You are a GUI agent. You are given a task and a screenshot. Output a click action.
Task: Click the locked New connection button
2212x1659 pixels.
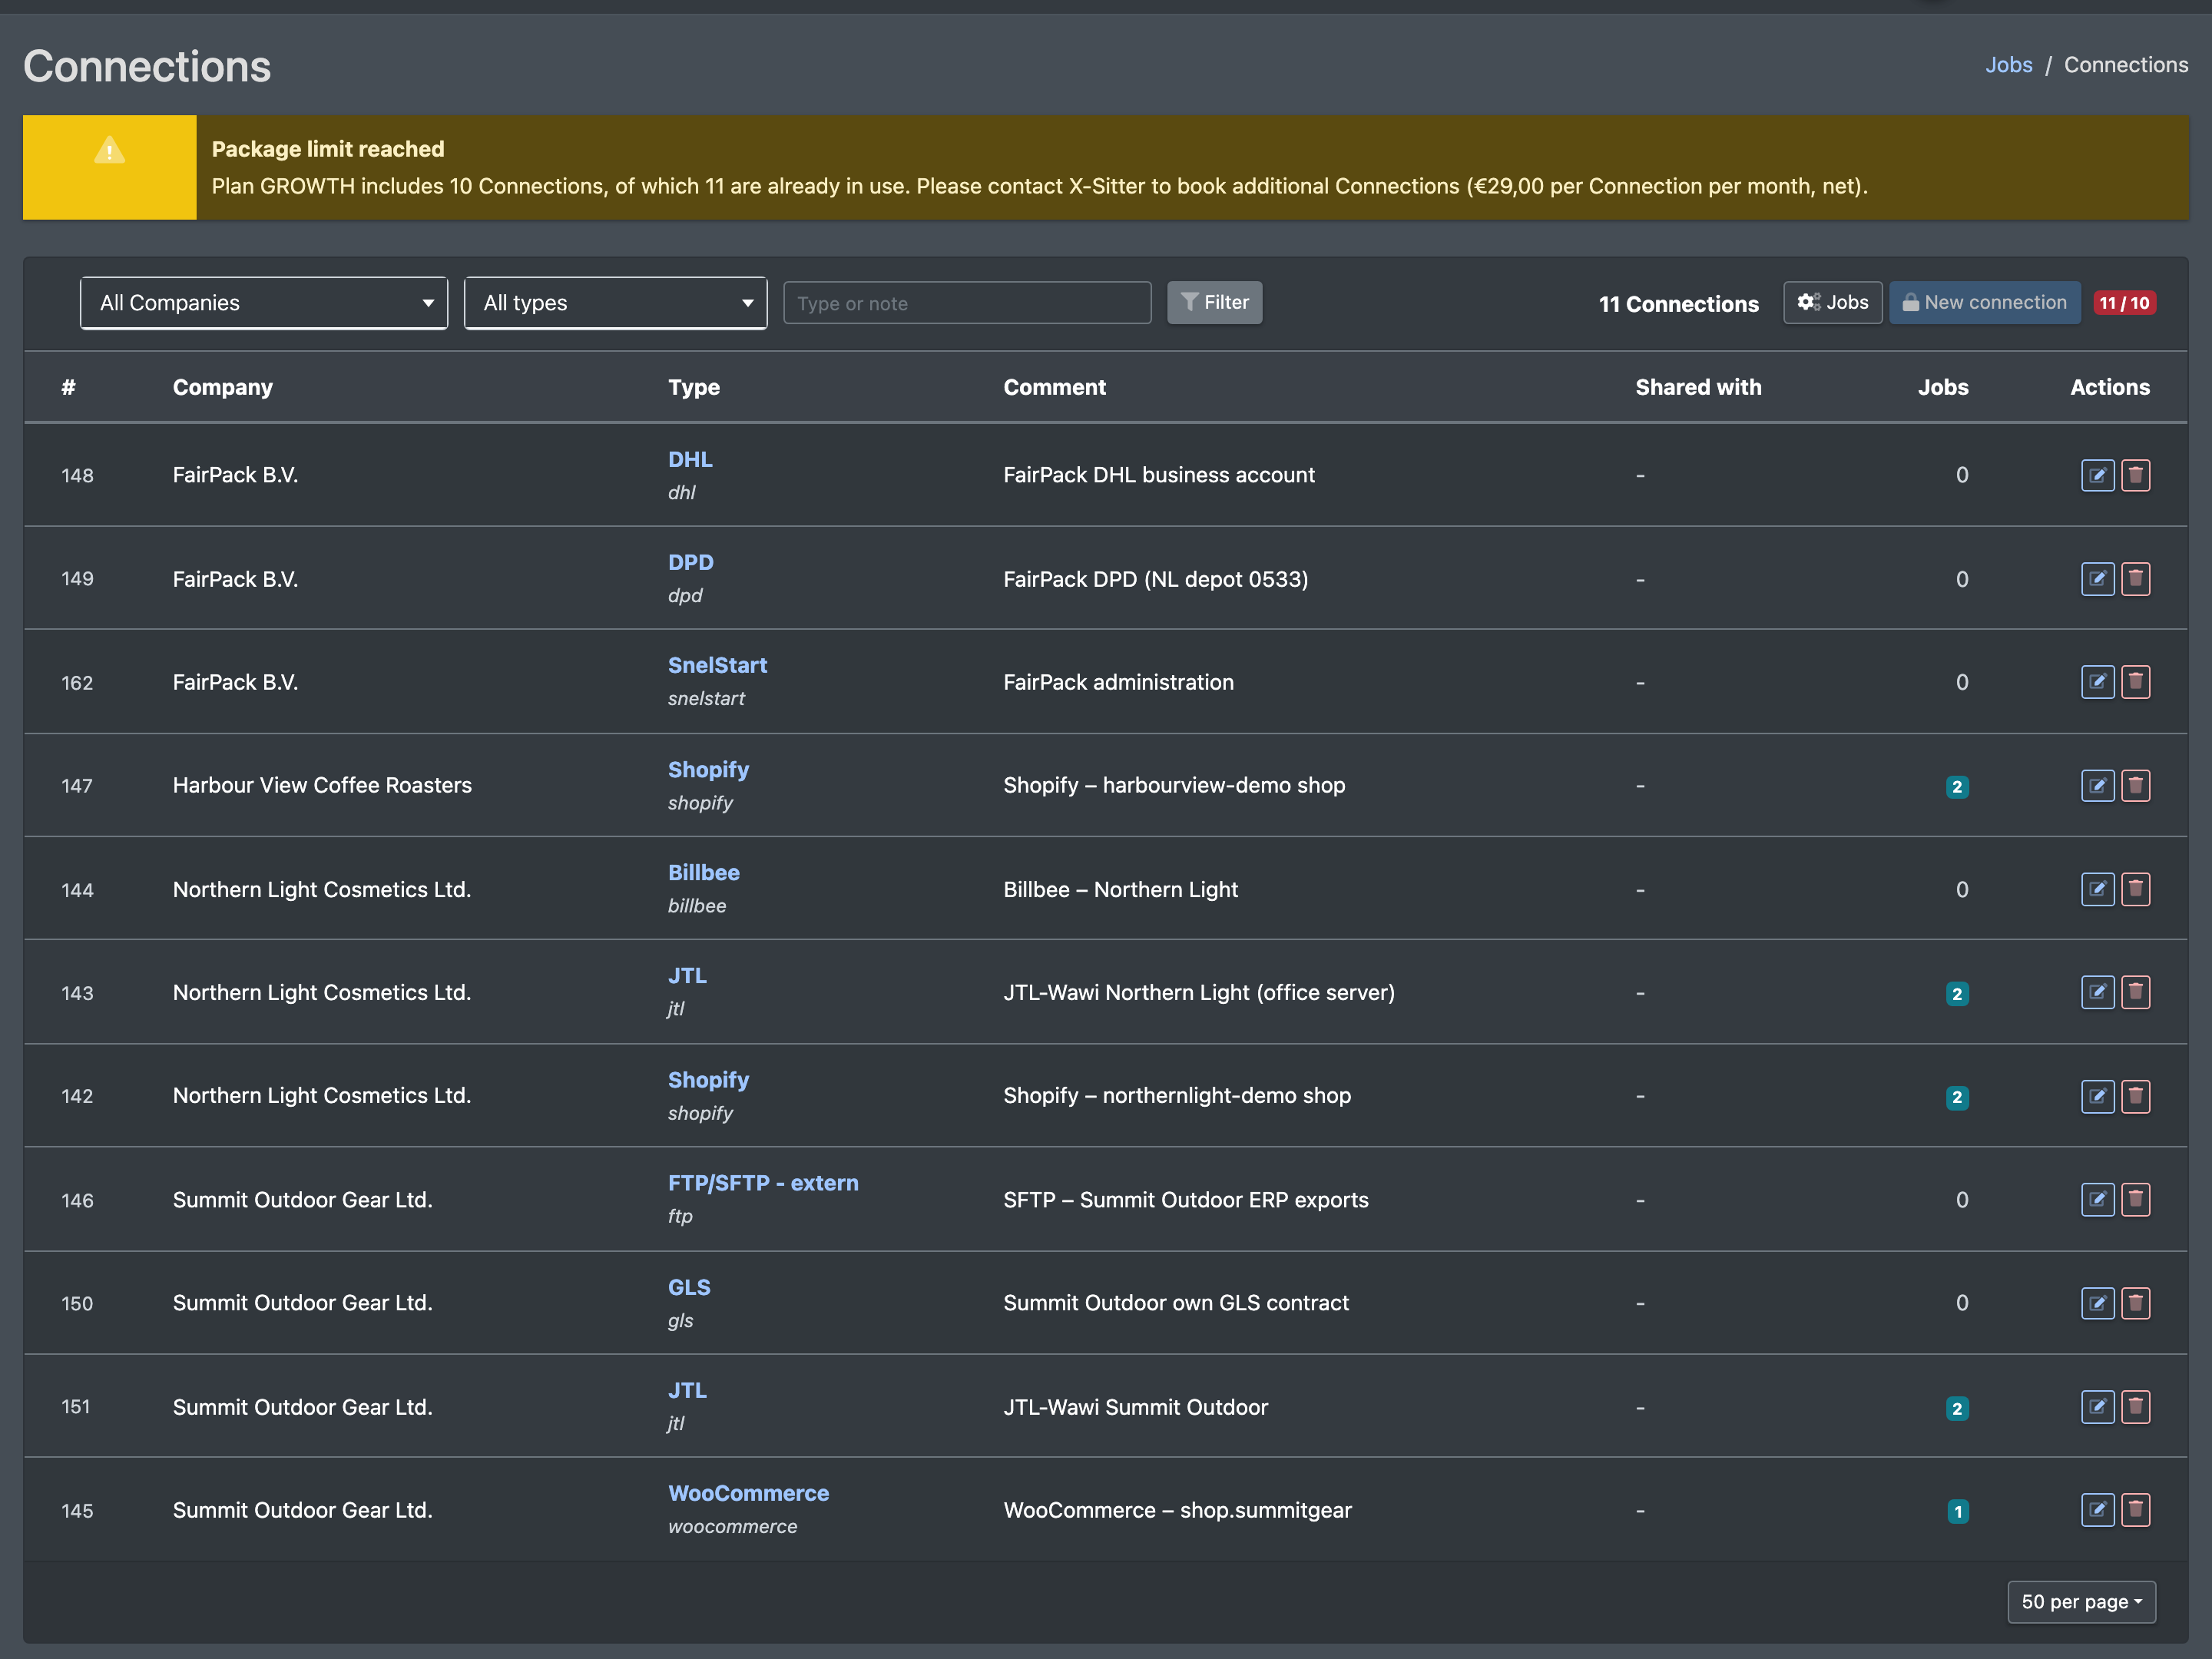[1984, 303]
